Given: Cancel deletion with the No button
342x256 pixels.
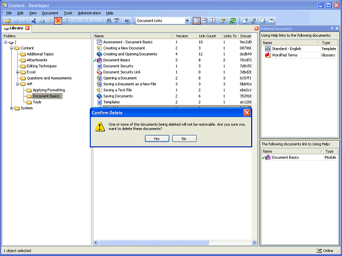Looking at the screenshot, I should [184, 139].
